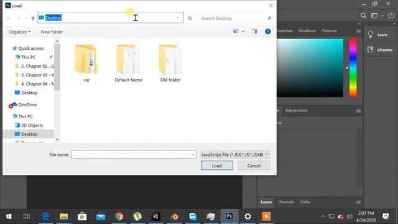Open the recent locations dropdown arrow
This screenshot has height=224, width=398.
click(x=25, y=18)
